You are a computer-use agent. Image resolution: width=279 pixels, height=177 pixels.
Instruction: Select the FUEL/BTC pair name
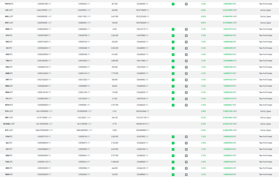click(x=9, y=162)
